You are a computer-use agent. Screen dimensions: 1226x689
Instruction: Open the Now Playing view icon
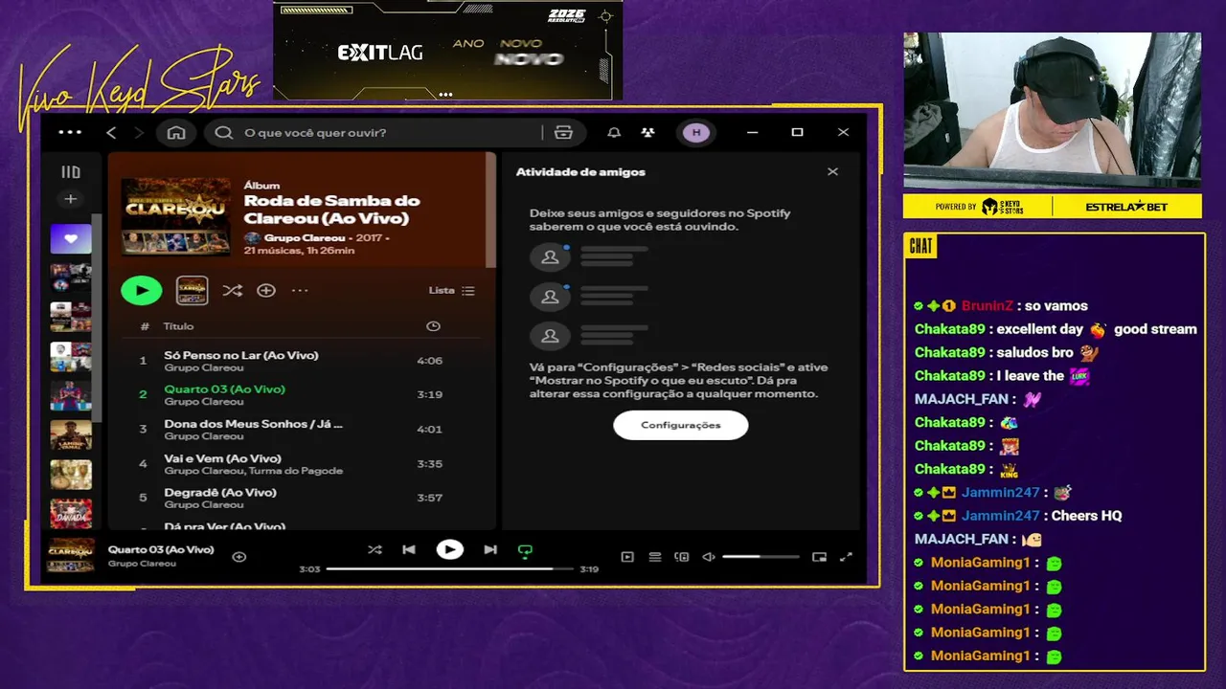[x=627, y=556]
